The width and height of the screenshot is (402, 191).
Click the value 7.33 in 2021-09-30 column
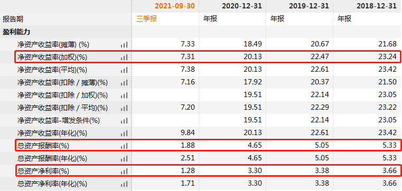[x=188, y=44]
